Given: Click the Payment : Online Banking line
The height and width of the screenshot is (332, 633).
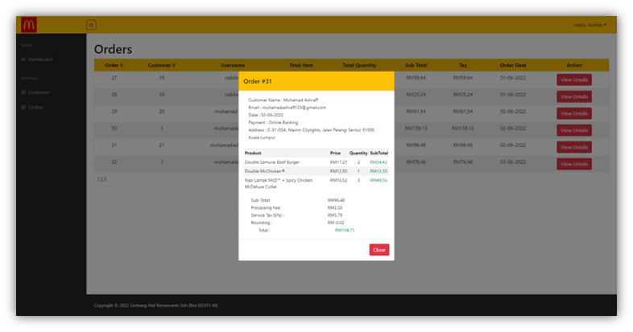Looking at the screenshot, I should pos(273,122).
